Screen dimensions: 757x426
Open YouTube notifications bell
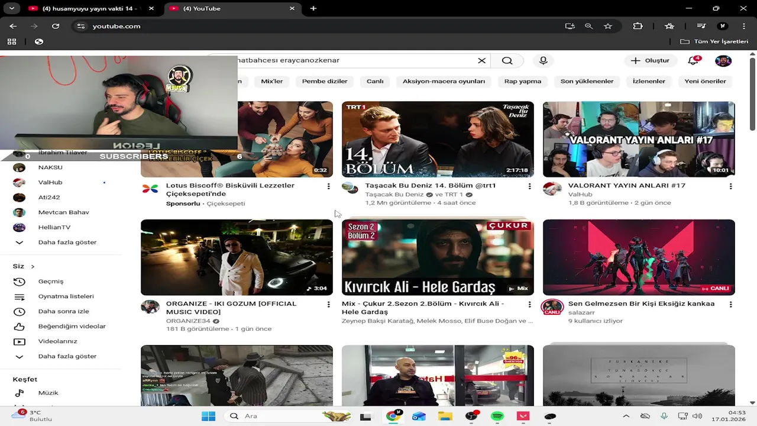coord(693,60)
